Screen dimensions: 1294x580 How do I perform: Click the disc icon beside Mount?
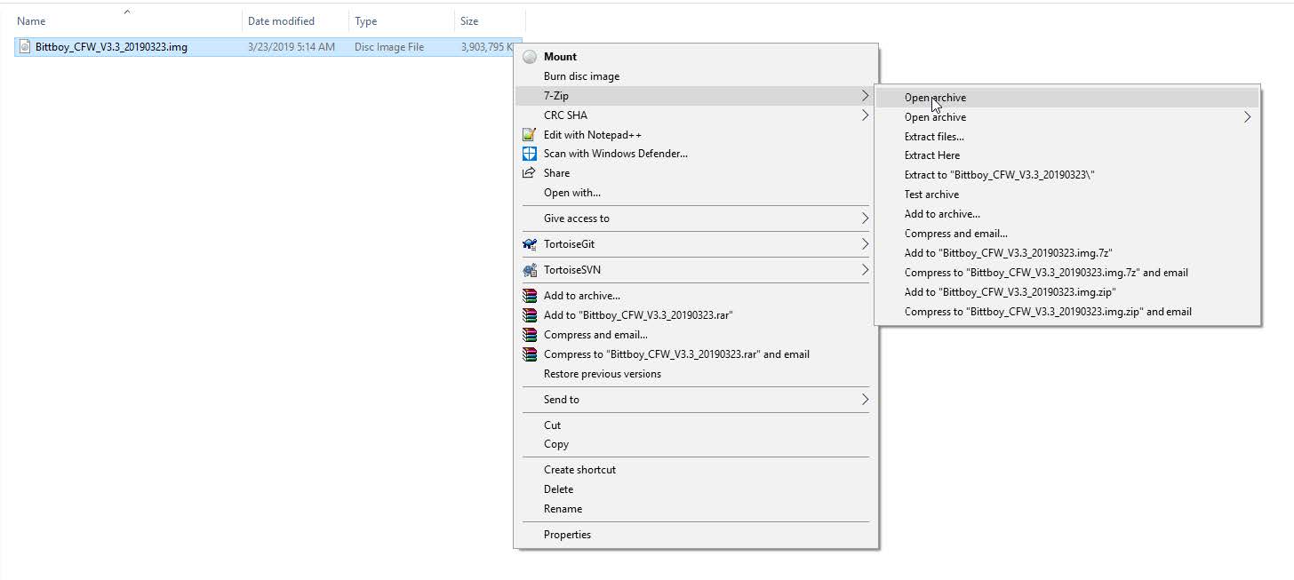pyautogui.click(x=530, y=57)
